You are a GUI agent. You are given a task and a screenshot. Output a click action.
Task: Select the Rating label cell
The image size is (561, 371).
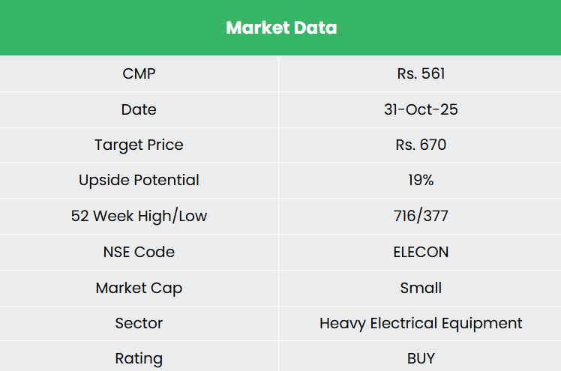coord(139,358)
